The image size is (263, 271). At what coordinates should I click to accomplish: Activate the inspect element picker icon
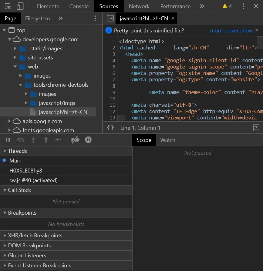8,6
